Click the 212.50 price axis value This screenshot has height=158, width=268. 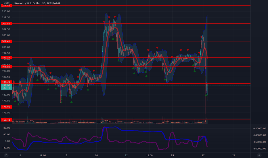click(6, 18)
